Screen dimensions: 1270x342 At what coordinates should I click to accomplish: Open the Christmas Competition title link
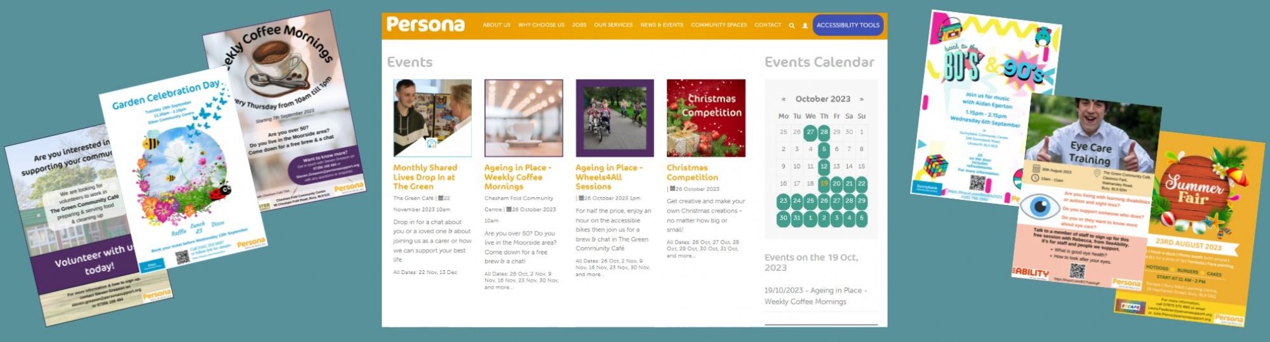click(x=692, y=173)
